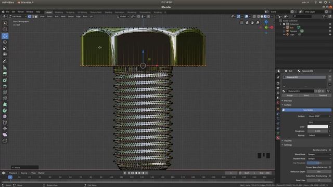Open the Shadow Mode Opaque dropdown
This screenshot has width=333, height=187.
319,158
